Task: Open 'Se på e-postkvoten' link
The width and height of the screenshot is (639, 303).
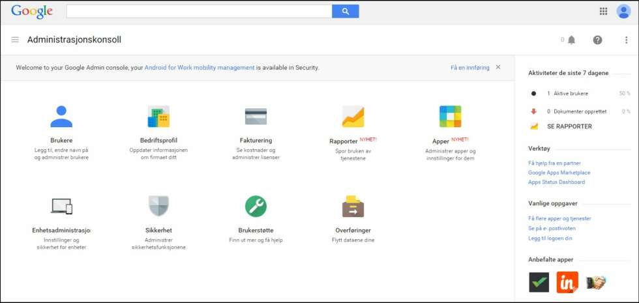Action: tap(552, 228)
